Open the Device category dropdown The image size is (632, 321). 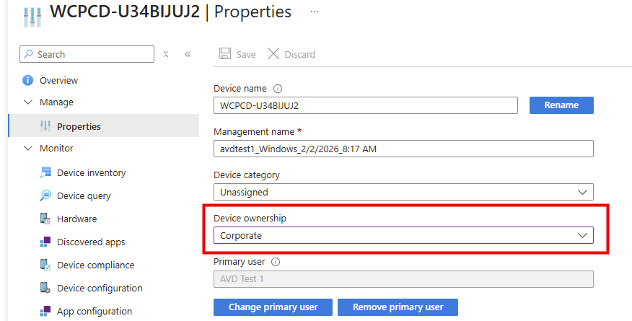coord(403,193)
